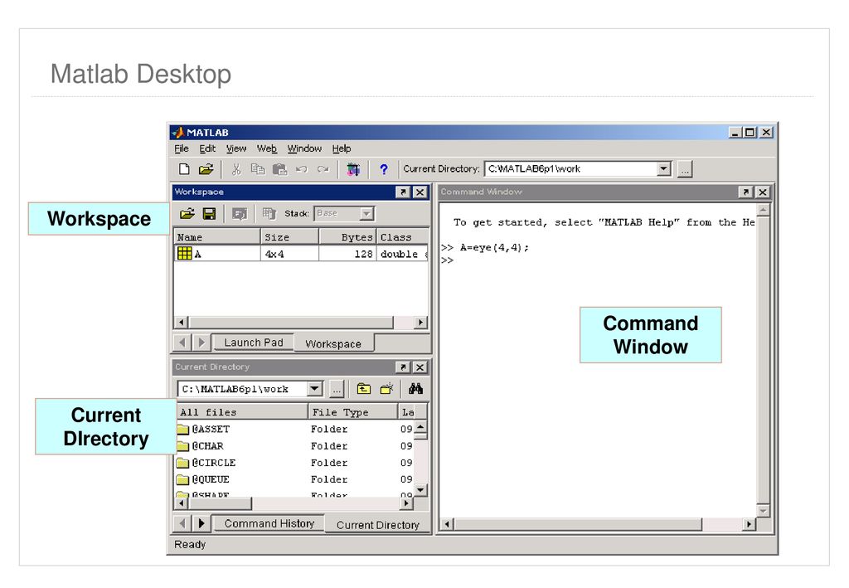The image size is (849, 588).
Task: Switch to the Workspace tab
Action: pos(333,344)
